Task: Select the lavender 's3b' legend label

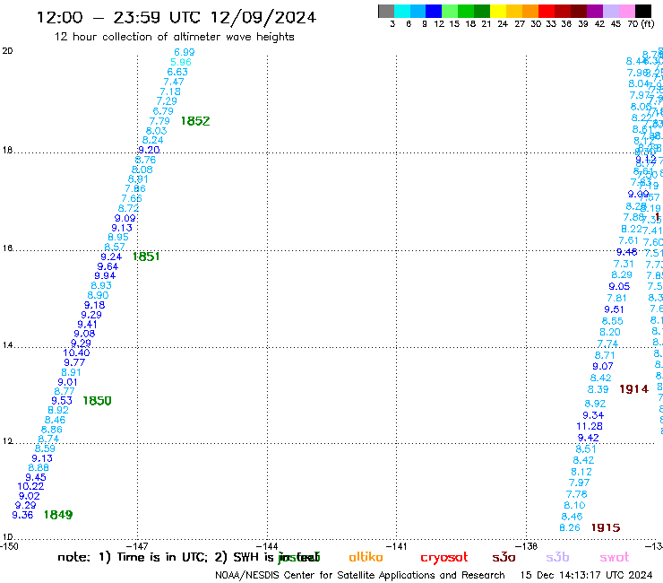Action: tap(557, 557)
